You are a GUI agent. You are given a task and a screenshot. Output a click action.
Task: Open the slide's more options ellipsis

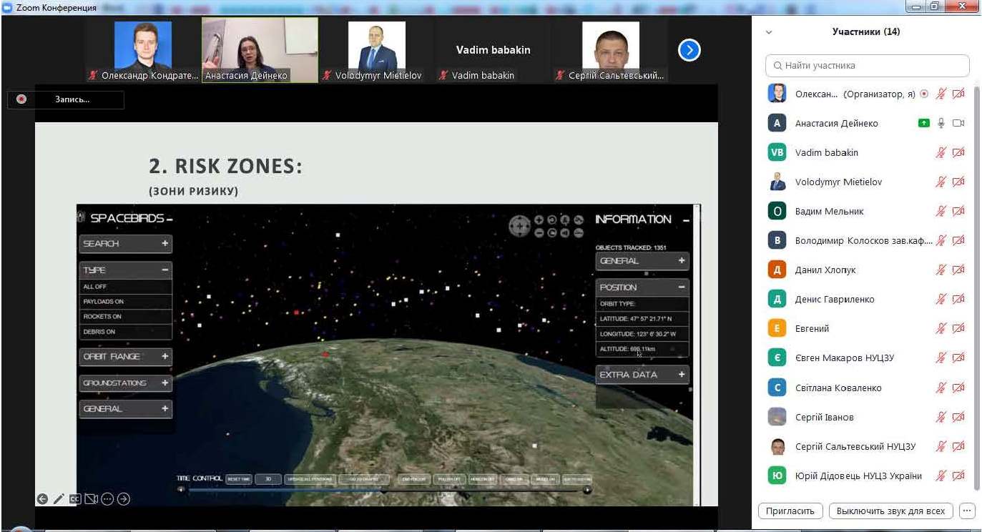click(107, 499)
